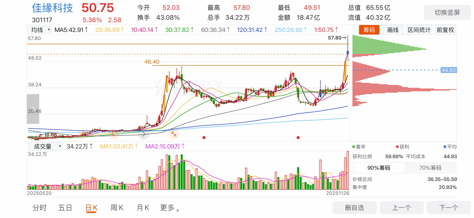Tap the 57.80 high price marker on chart
The image size is (474, 218).
pos(337,38)
